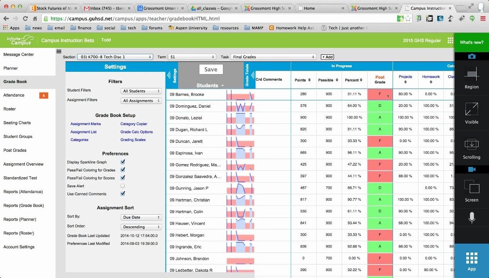Switch to the Inbox (745) browser tab
The width and height of the screenshot is (489, 278).
tap(107, 8)
